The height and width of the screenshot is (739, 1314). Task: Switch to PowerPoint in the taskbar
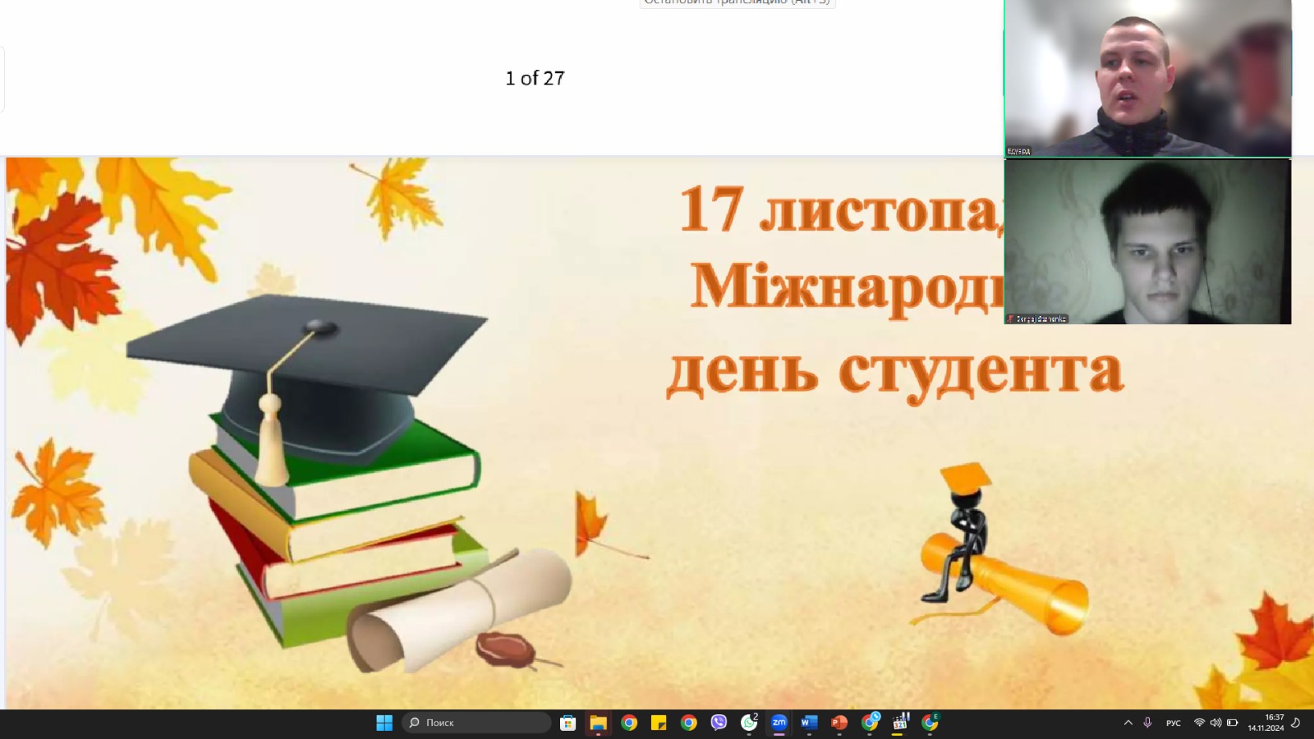[838, 723]
